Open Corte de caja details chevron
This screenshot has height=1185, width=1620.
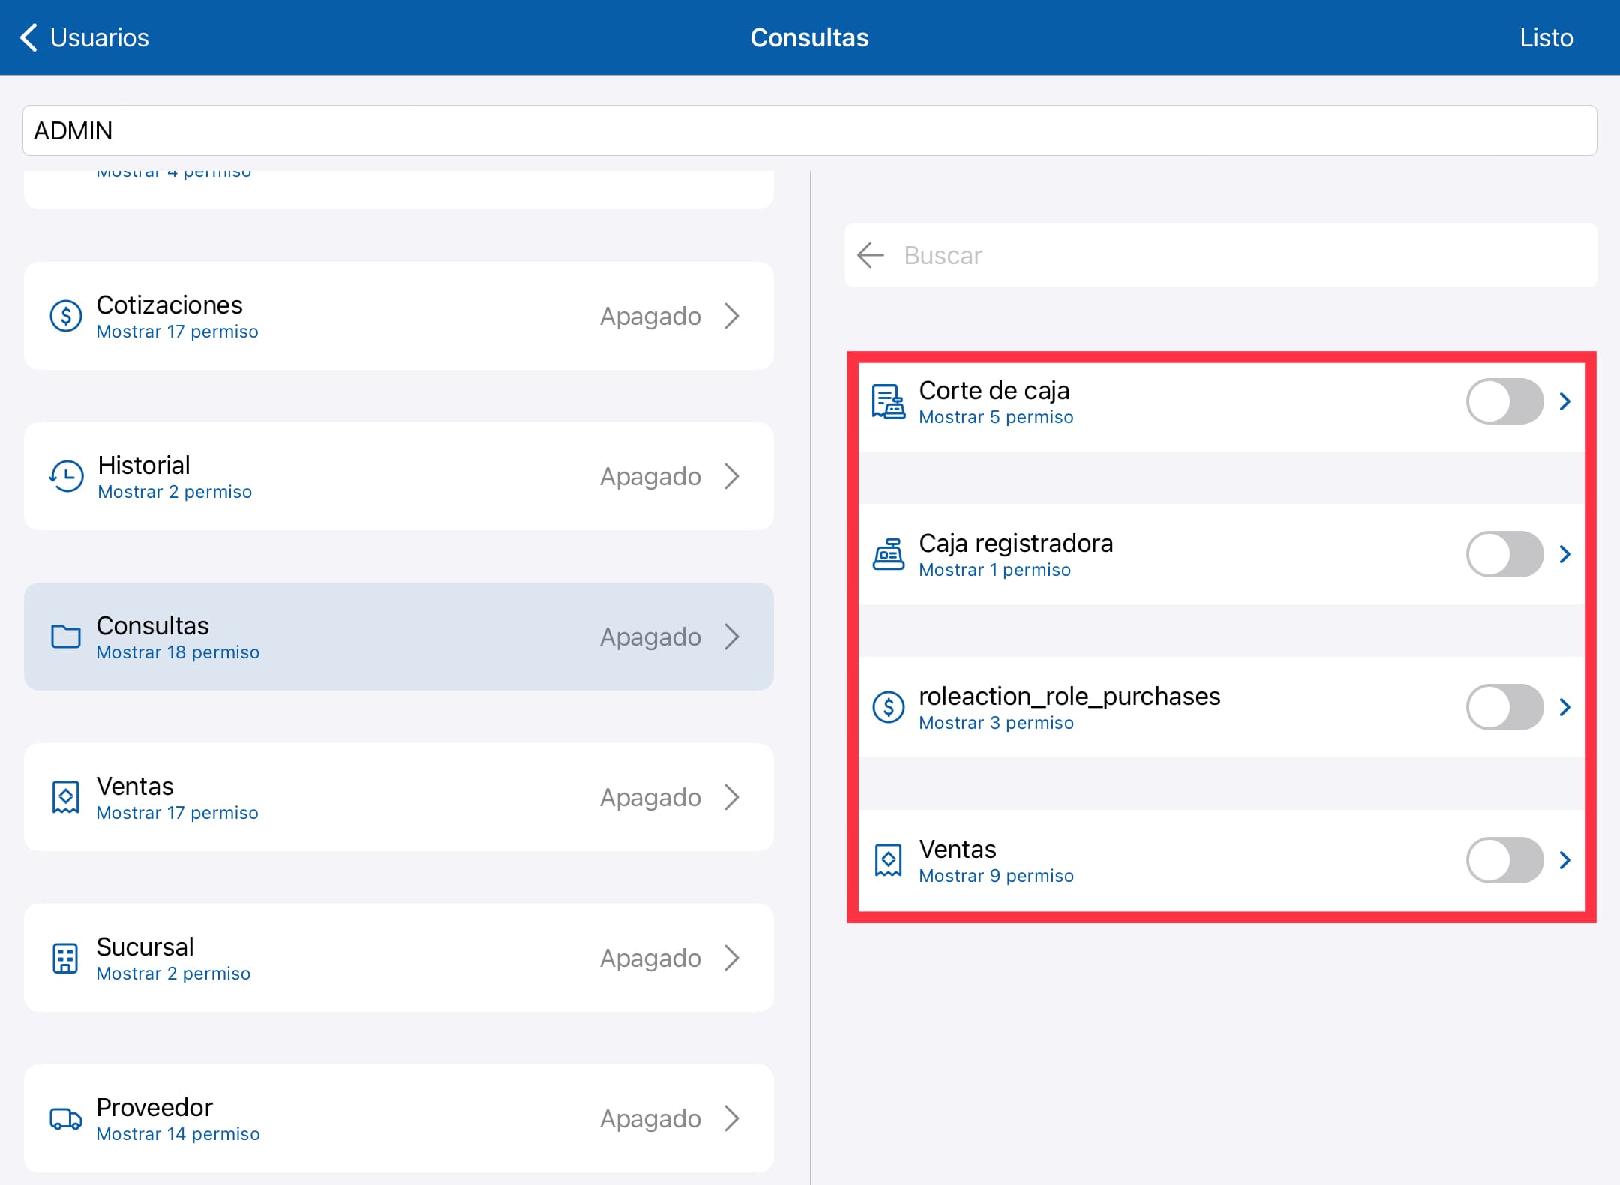click(1565, 401)
